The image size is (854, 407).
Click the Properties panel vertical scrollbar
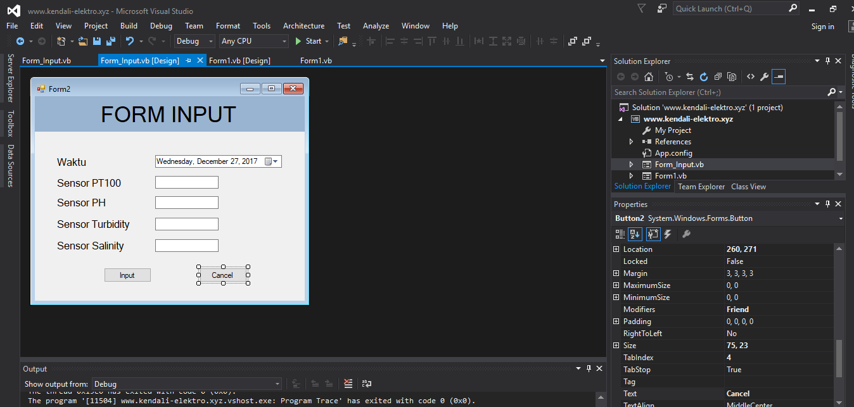pos(840,359)
